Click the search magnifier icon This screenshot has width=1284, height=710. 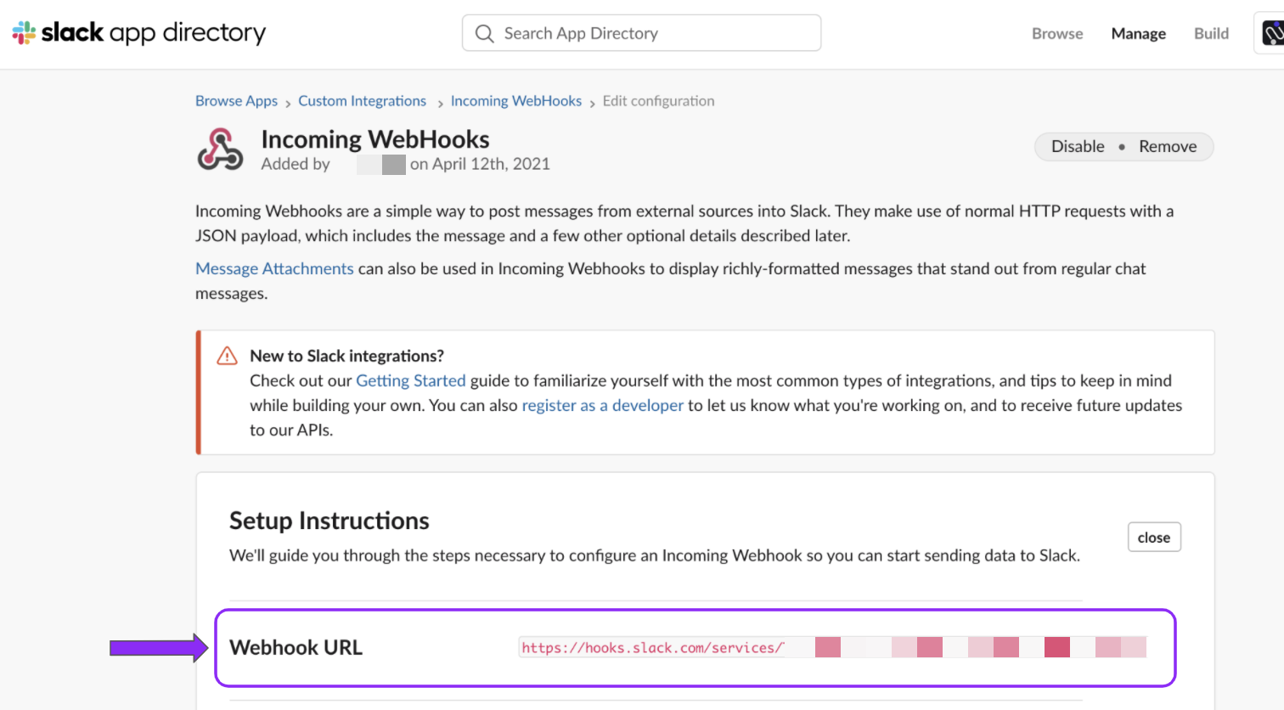(x=484, y=33)
